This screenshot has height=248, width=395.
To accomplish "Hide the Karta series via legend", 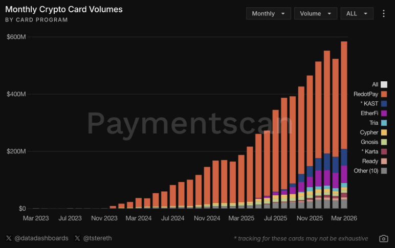I will [x=370, y=151].
